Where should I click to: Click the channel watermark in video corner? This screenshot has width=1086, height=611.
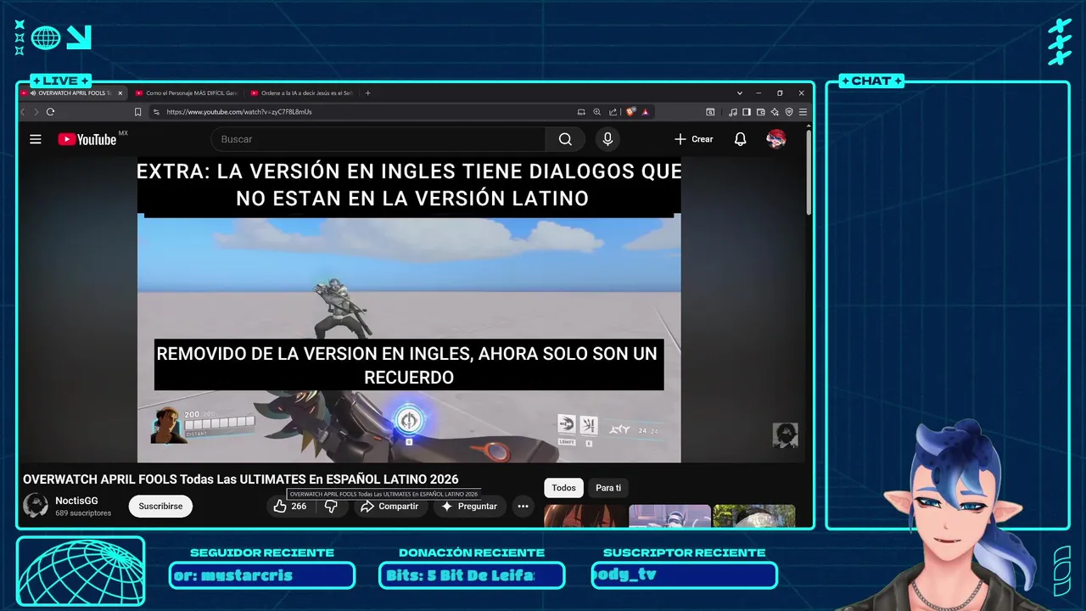click(x=785, y=435)
